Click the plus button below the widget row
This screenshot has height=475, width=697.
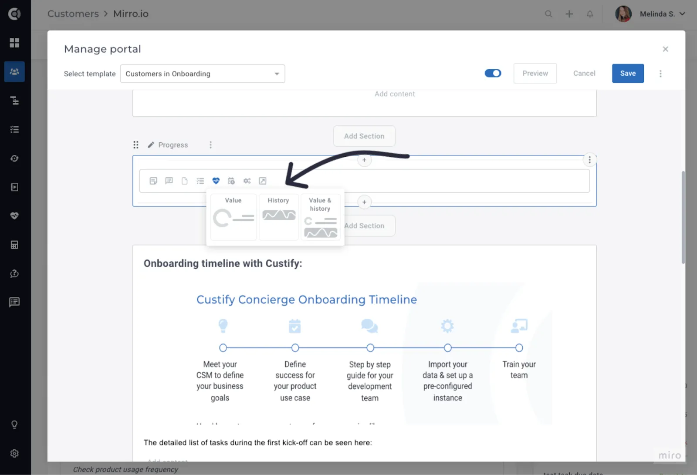[364, 202]
